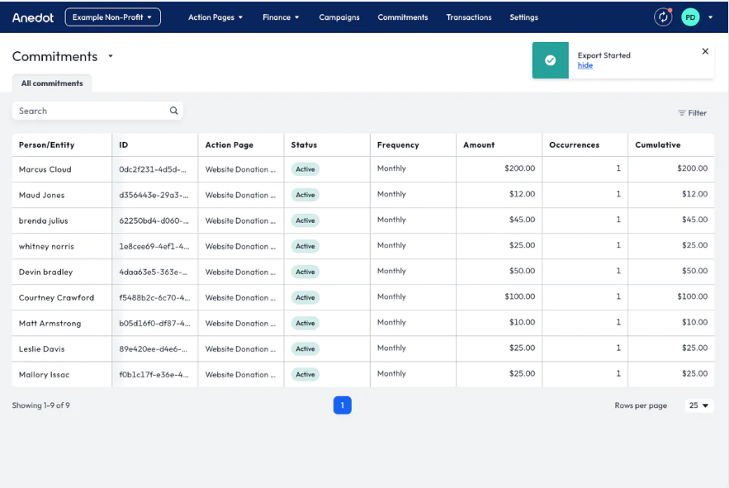Click the green Export Started checkmark icon

coord(551,60)
